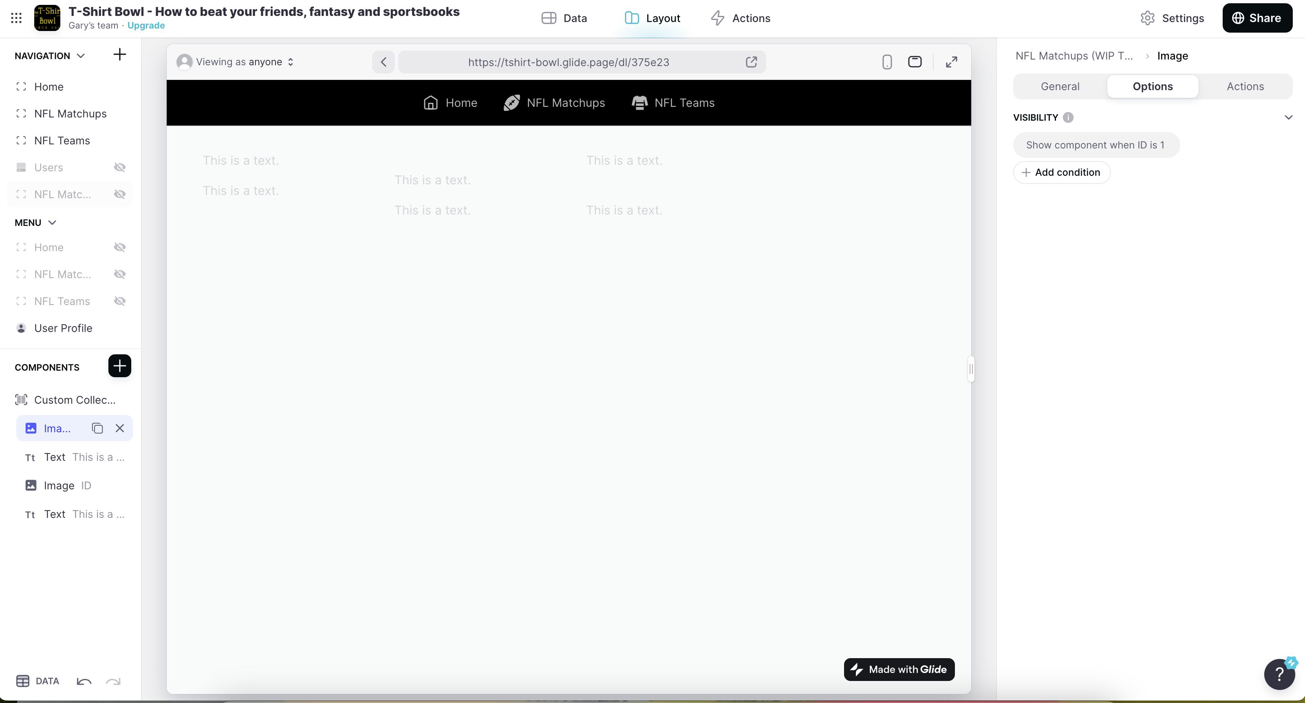Click the preview URL address field
Viewport: 1305px width, 703px height.
point(568,62)
